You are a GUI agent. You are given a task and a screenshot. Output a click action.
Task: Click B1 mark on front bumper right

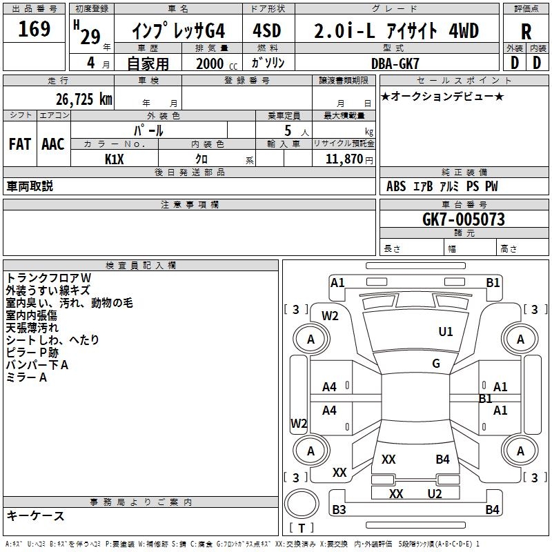pos(493,283)
